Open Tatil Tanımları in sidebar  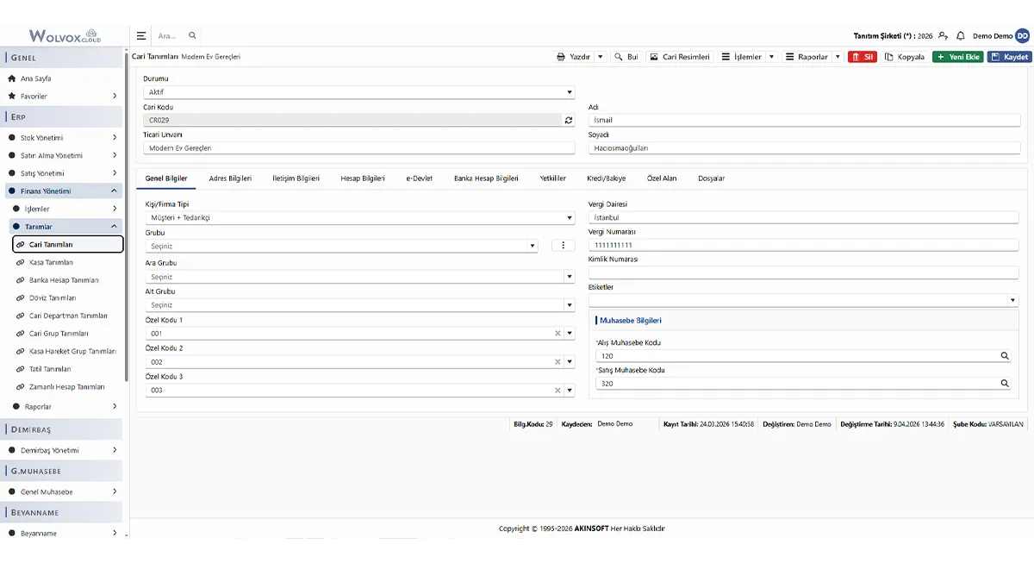[50, 369]
